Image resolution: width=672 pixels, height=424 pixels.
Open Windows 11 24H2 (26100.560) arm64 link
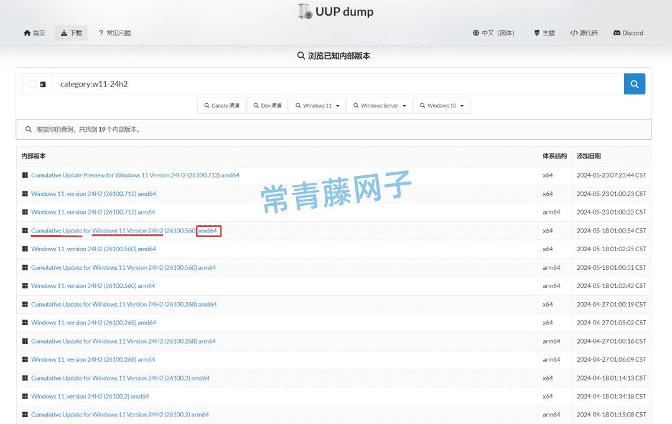[x=93, y=285]
